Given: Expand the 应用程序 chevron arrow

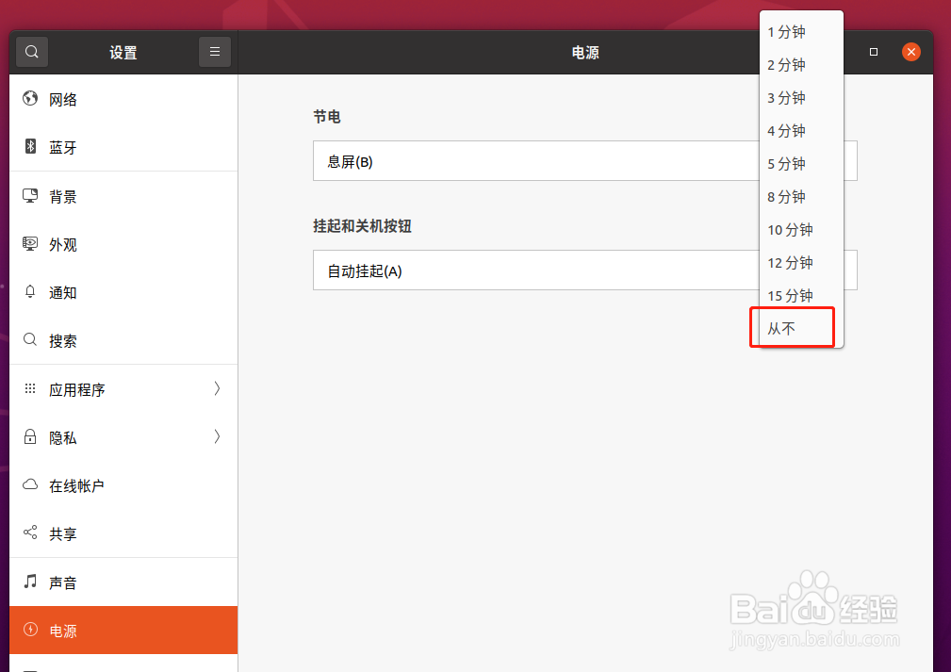Looking at the screenshot, I should coord(217,388).
